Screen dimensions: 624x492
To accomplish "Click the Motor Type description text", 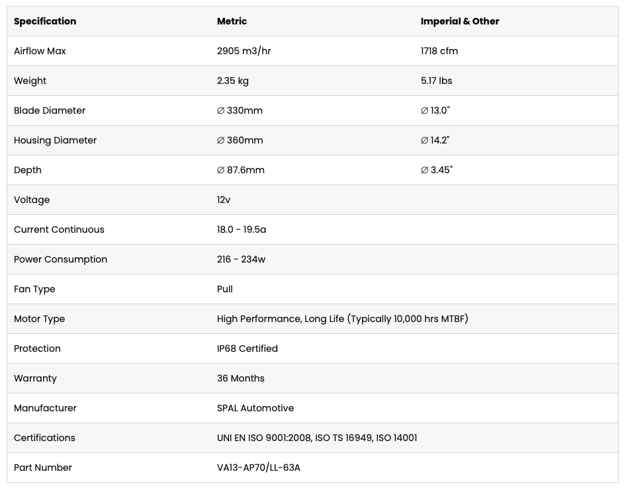I will [x=343, y=319].
